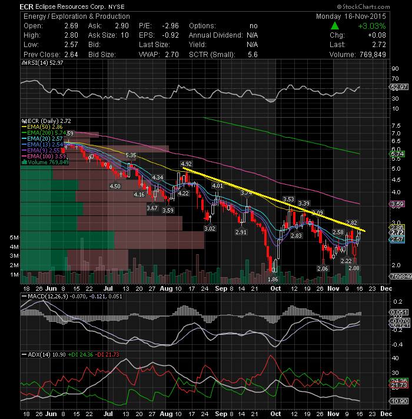
Task: Click the VWAP 2.70 value
Action: click(x=171, y=55)
